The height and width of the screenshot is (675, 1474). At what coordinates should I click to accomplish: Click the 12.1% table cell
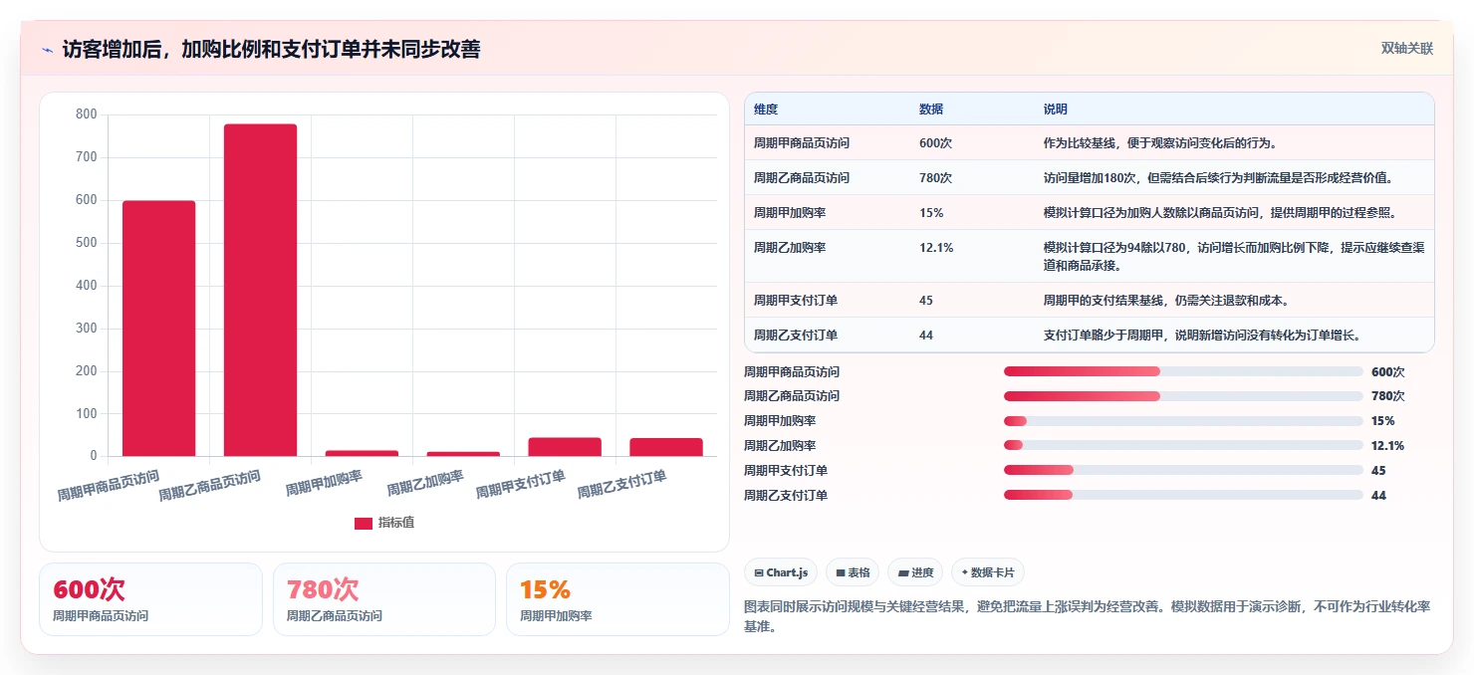936,248
